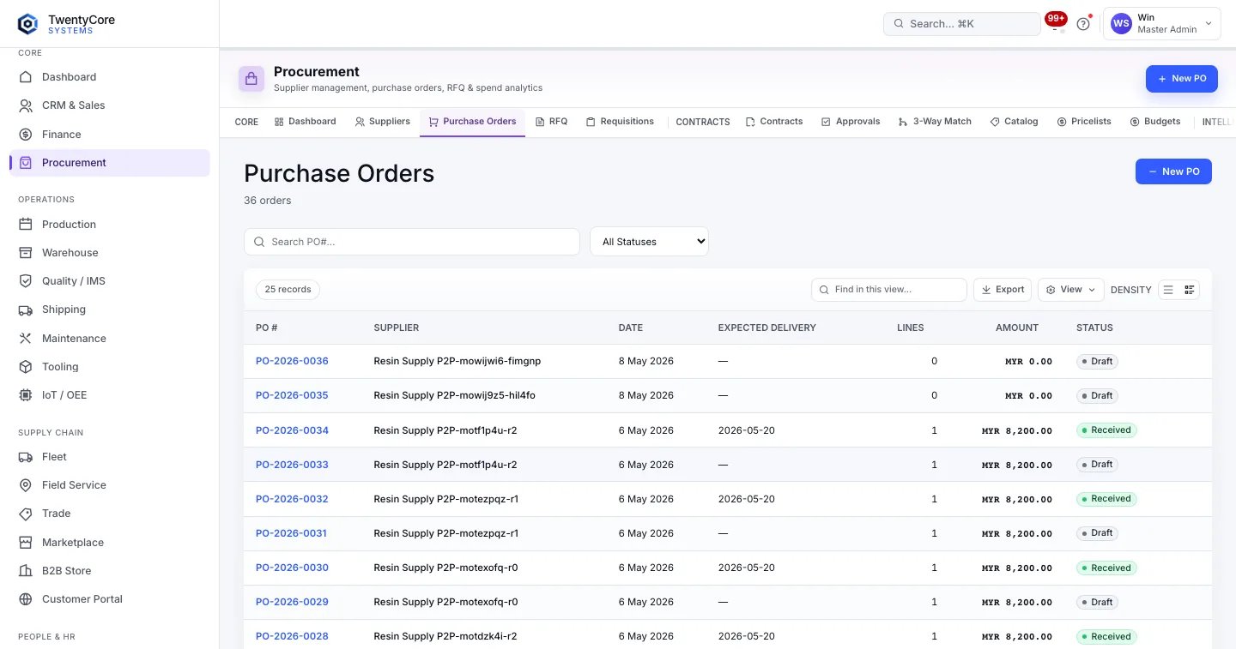Export the purchase orders list
This screenshot has width=1236, height=649.
click(1003, 290)
